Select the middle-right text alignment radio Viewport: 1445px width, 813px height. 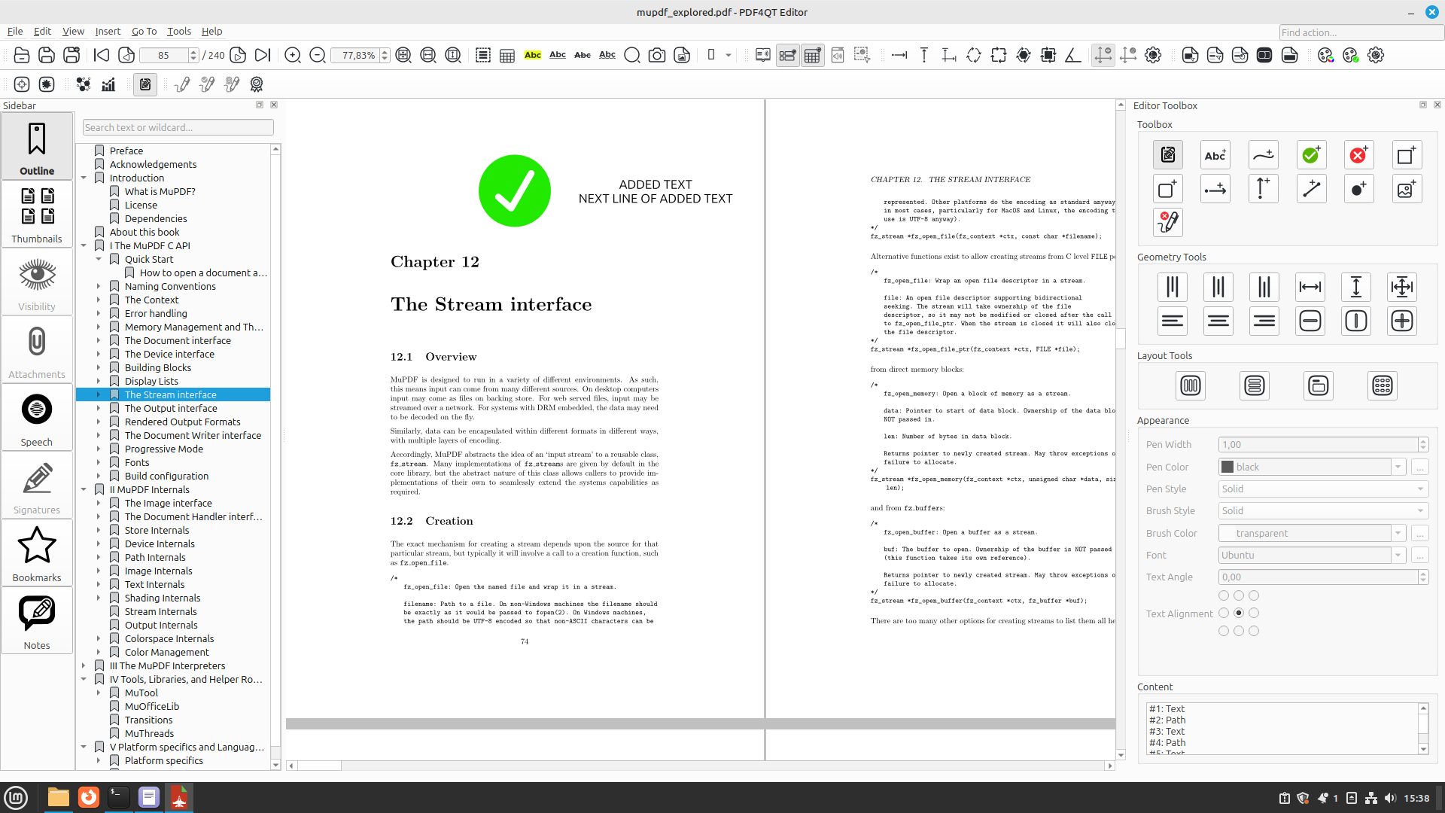[x=1254, y=614]
